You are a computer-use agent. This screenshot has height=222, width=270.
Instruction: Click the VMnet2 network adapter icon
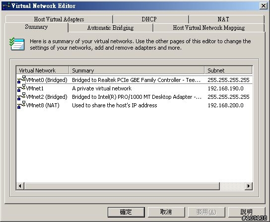[x=21, y=96]
